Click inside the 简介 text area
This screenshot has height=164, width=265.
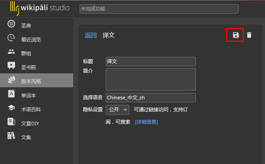[151, 79]
